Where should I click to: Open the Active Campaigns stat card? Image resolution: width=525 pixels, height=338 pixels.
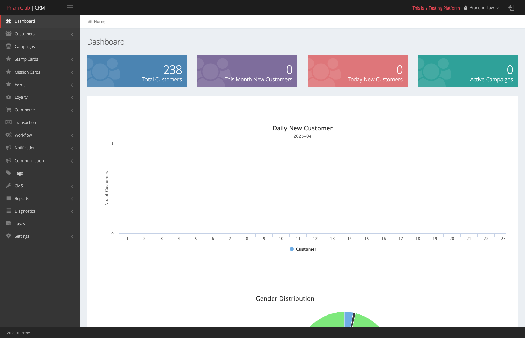click(468, 71)
